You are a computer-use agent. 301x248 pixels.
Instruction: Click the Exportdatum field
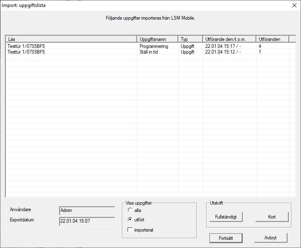click(87, 221)
